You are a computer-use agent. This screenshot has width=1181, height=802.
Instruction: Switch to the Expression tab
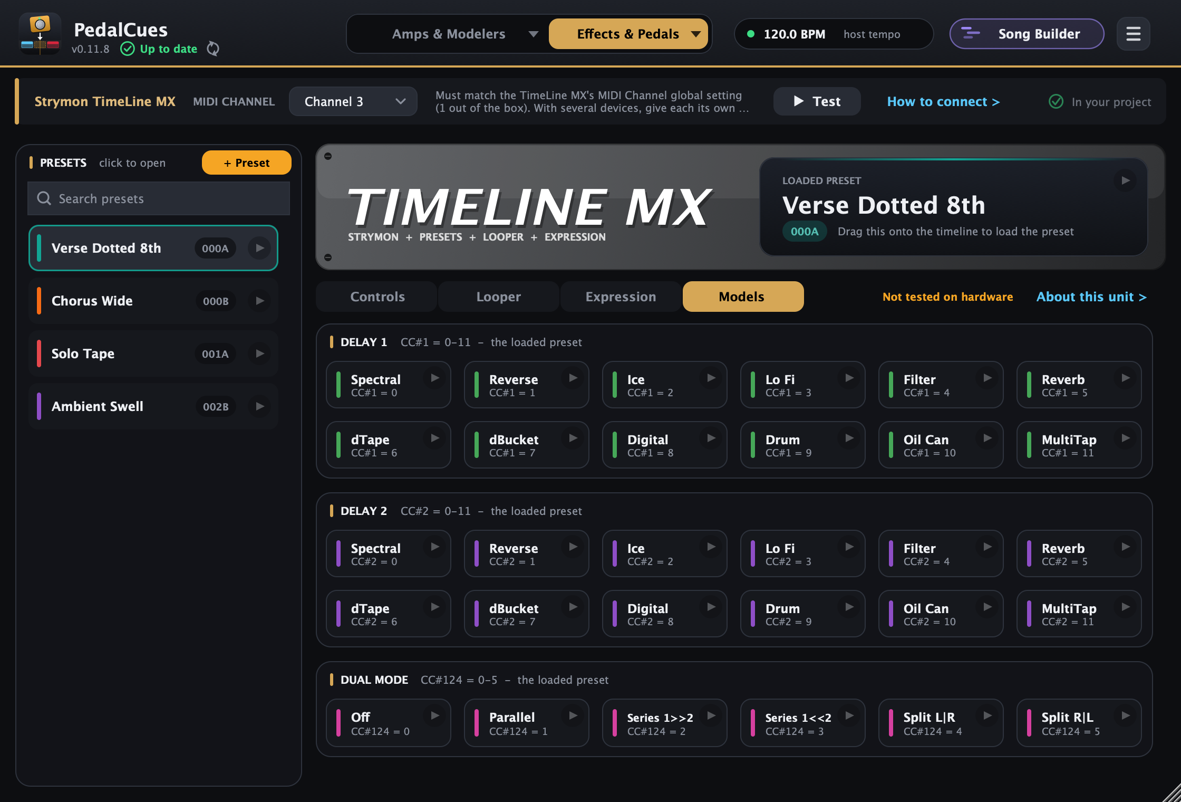coord(621,297)
